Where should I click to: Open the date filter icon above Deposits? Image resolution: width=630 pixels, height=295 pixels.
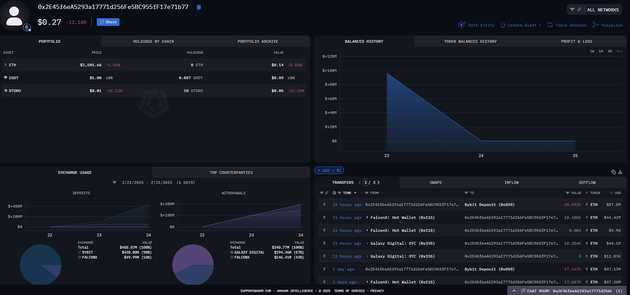click(114, 183)
